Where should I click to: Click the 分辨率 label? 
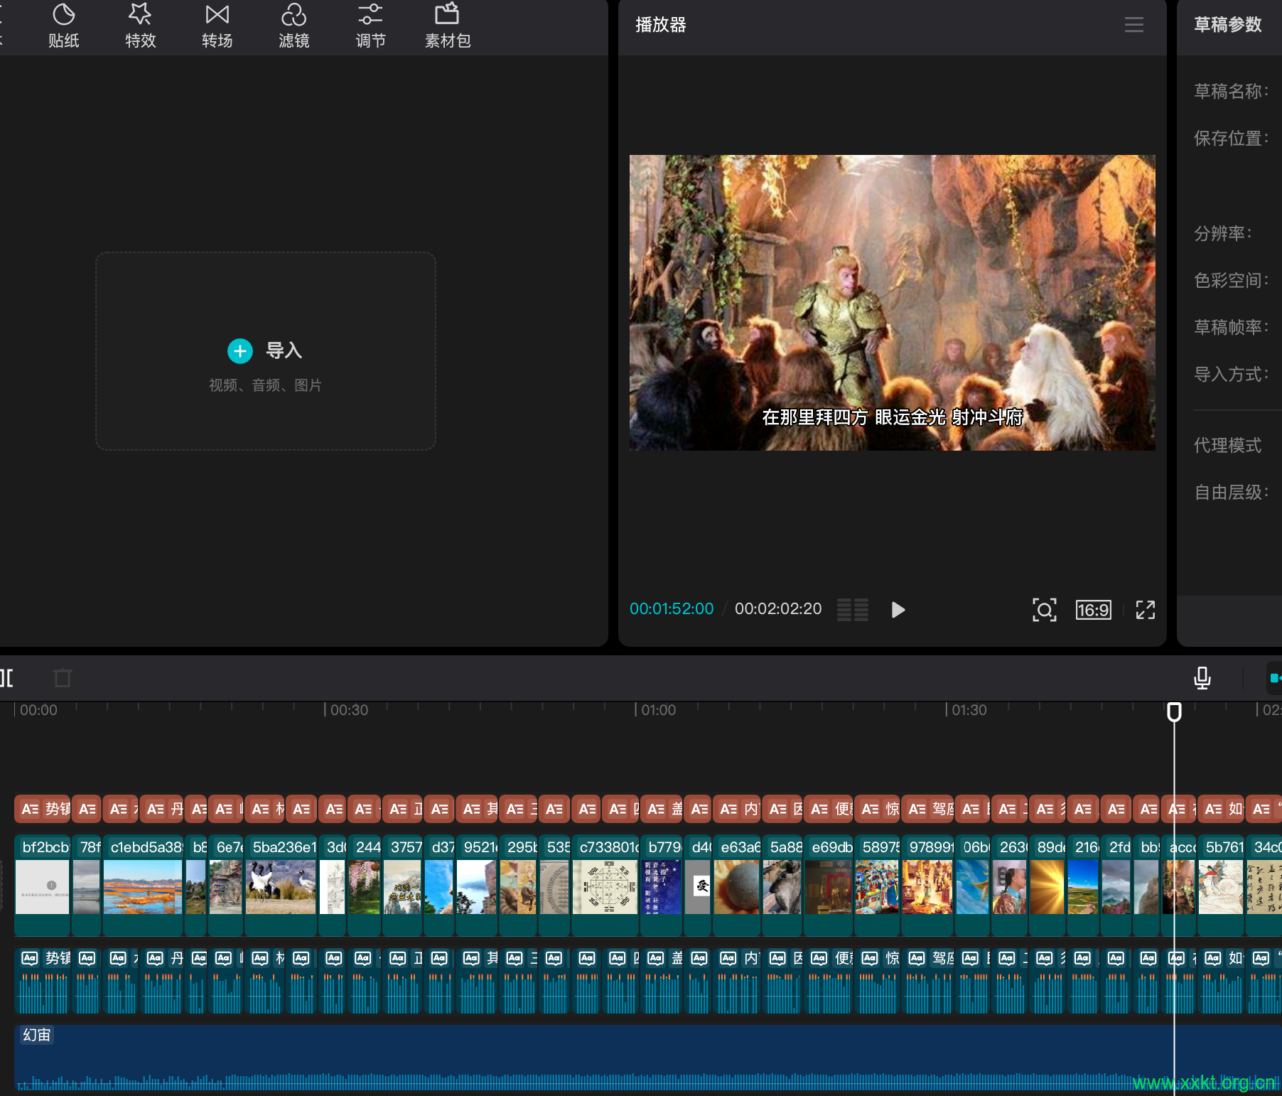1222,233
